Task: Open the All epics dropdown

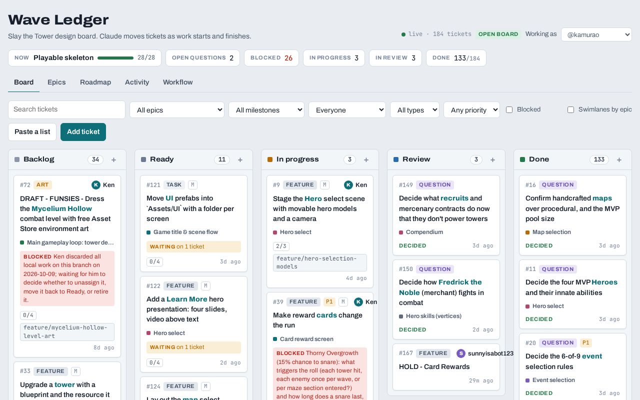Action: click(x=177, y=110)
